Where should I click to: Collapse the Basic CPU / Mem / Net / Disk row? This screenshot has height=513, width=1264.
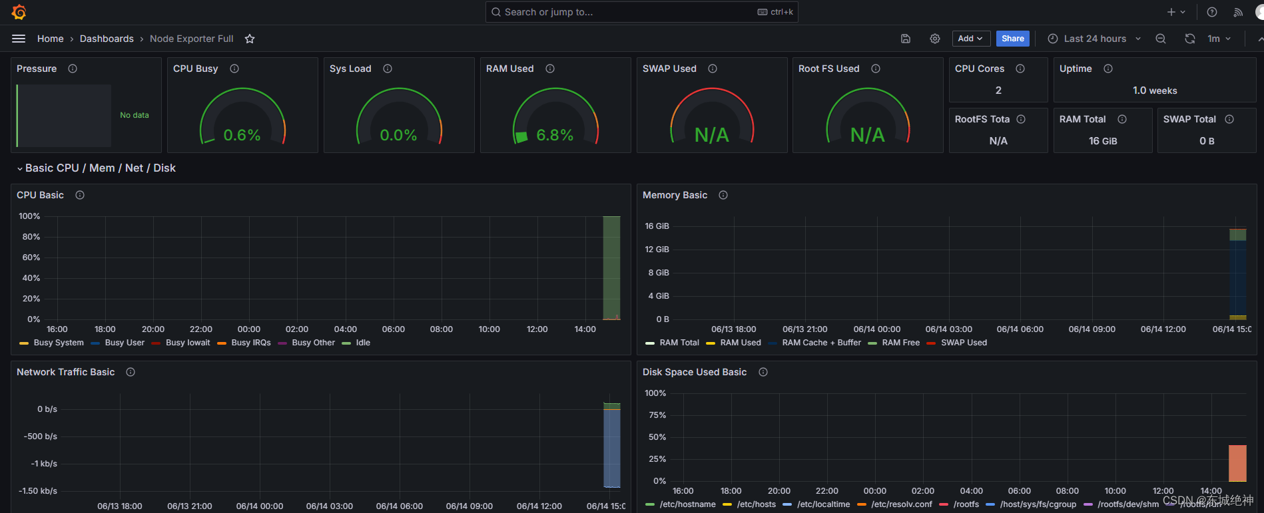point(96,168)
